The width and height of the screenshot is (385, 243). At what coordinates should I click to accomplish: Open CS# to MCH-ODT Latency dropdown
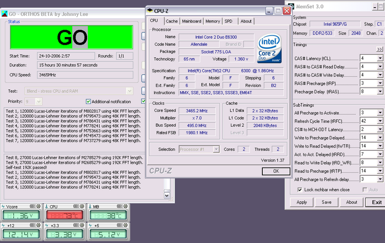380,129
